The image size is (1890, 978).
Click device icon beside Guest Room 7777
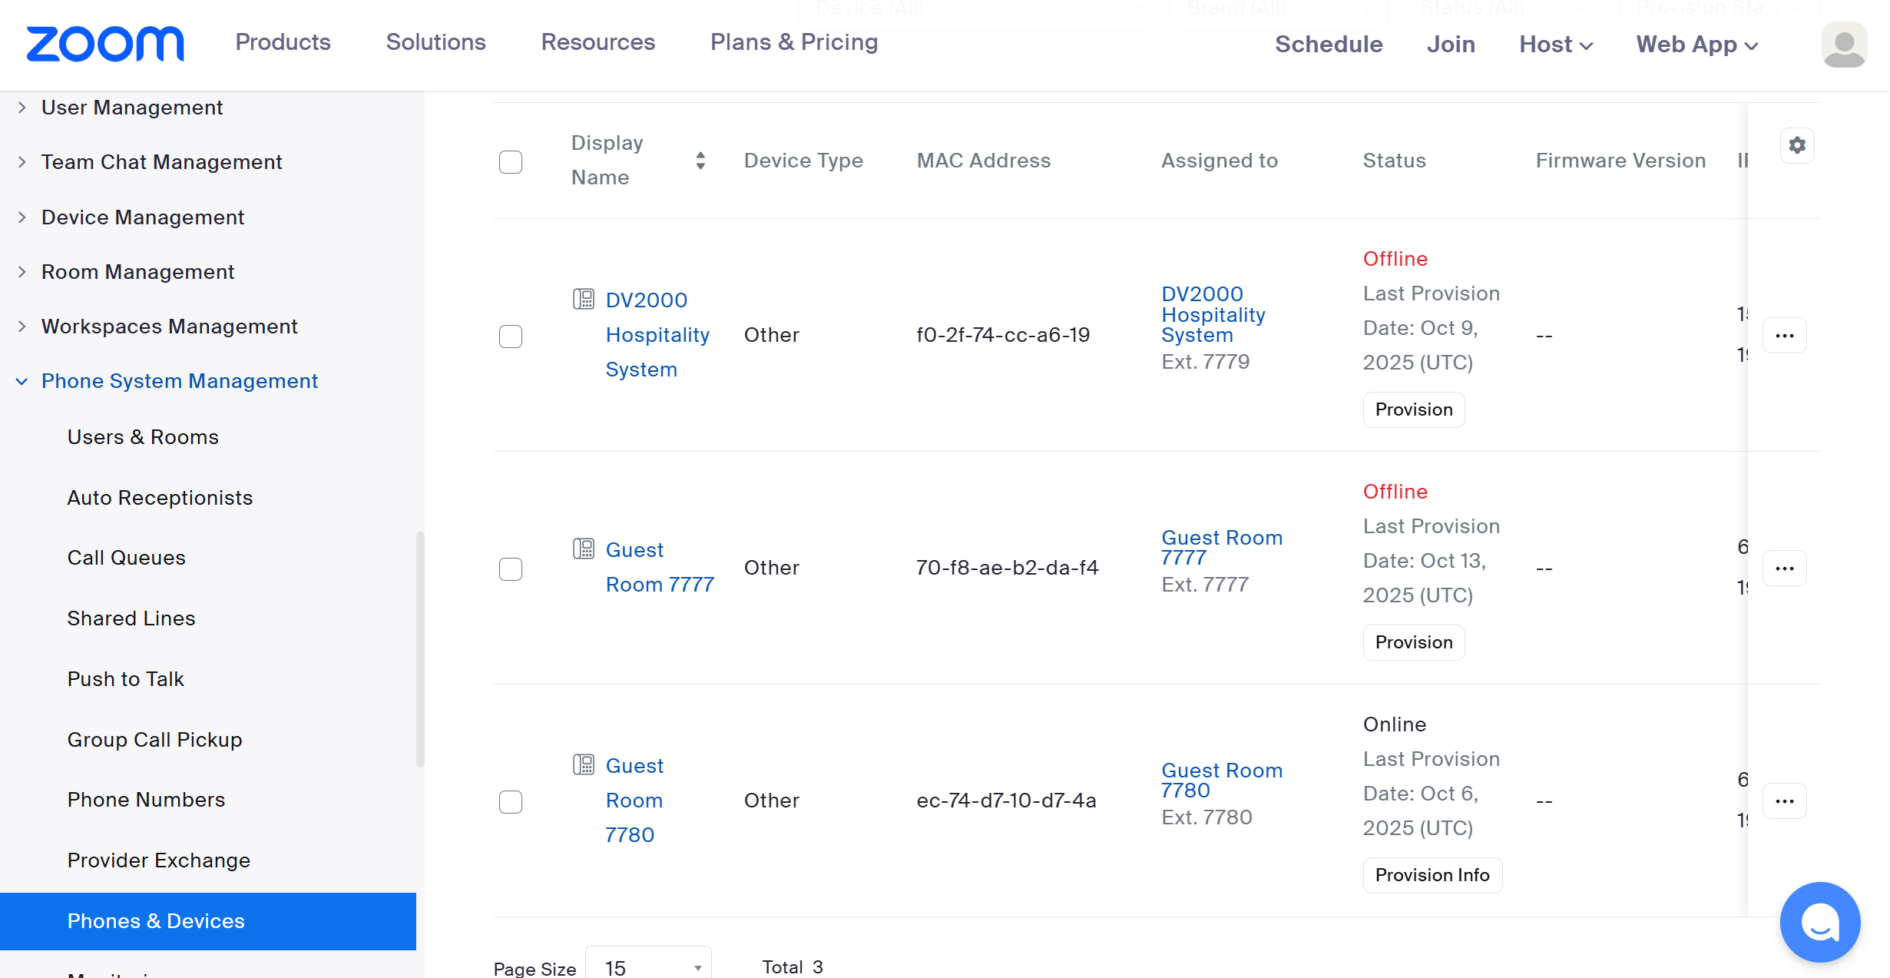(x=584, y=549)
